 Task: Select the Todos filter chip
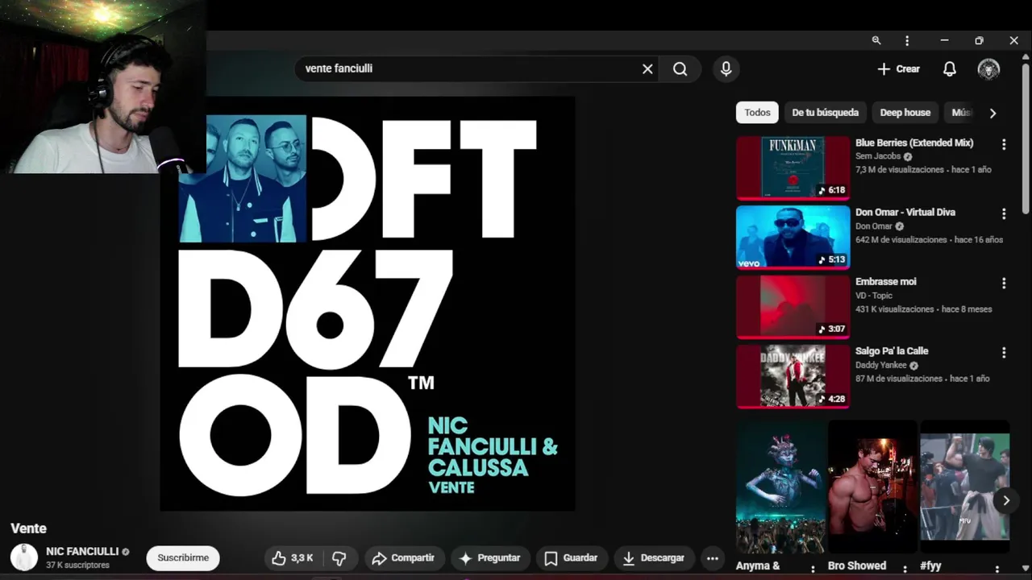pyautogui.click(x=757, y=113)
